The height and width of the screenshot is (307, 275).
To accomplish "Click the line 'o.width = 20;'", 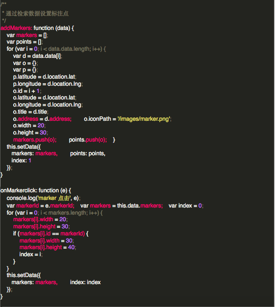I will (x=29, y=125).
